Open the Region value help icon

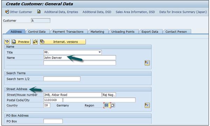(x=113, y=105)
